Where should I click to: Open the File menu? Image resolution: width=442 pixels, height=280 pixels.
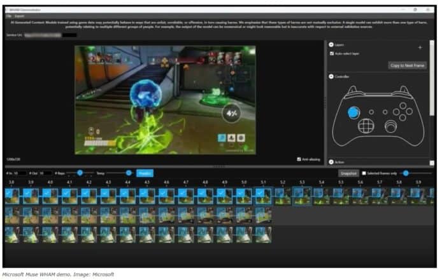(9, 15)
